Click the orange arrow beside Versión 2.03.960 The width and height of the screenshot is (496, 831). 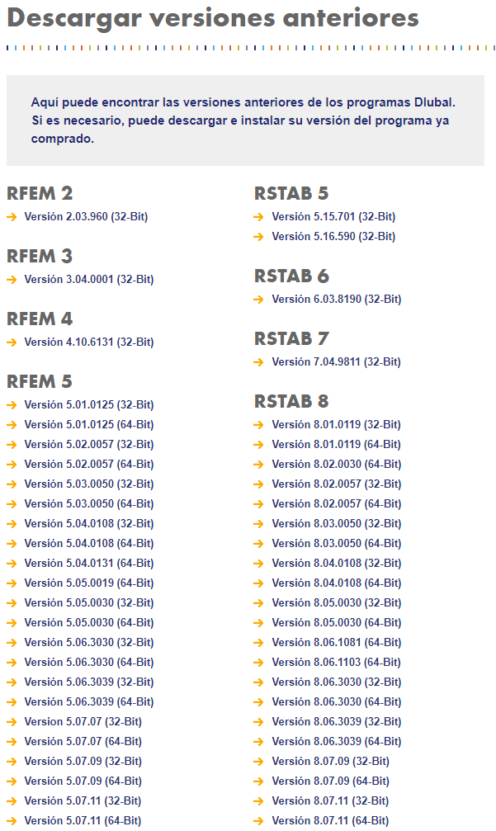[x=12, y=219]
